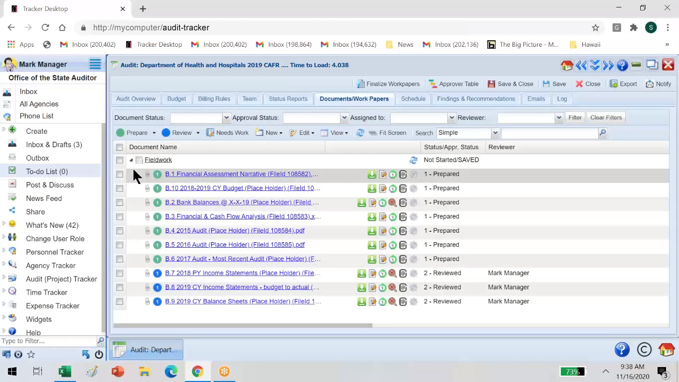The image size is (679, 382).
Task: Open the Approval Status dropdown
Action: click(x=344, y=118)
